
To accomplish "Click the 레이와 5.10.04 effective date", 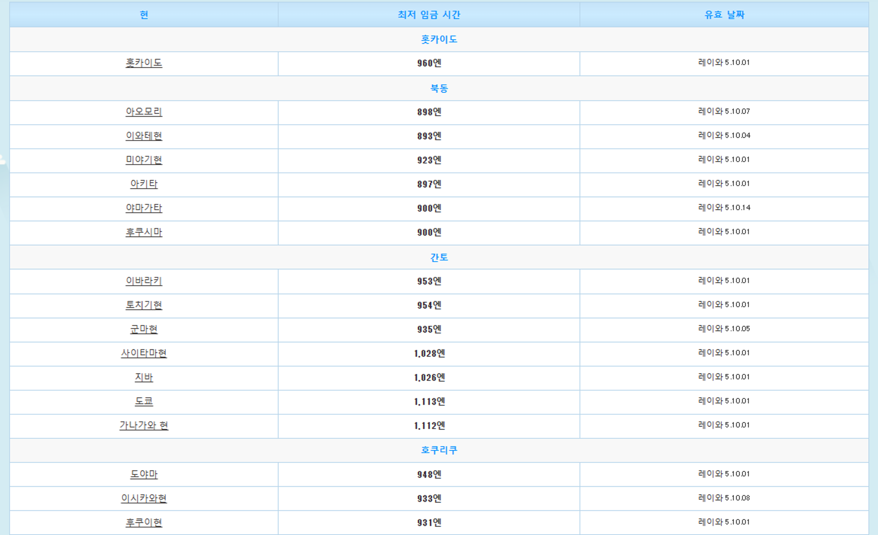I will click(724, 136).
